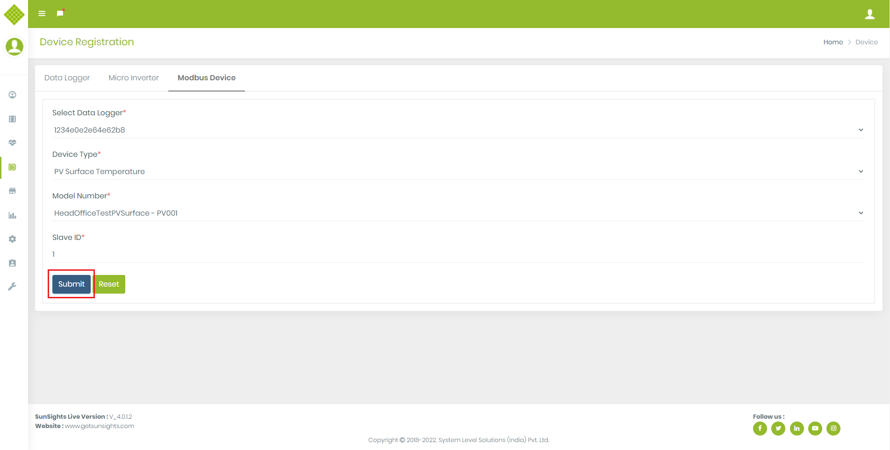The image size is (890, 450).
Task: Expand the Select Data Logger dropdown
Action: [458, 130]
